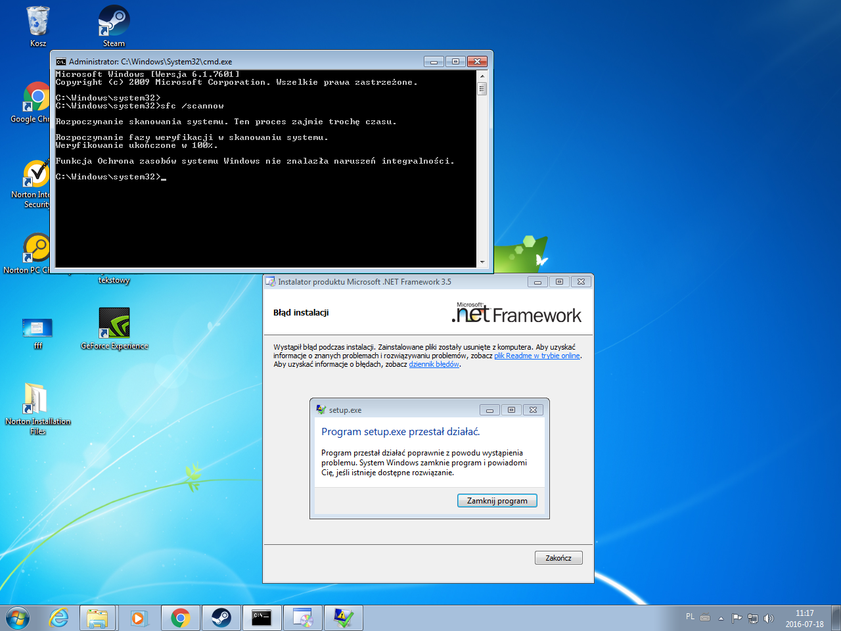Open the 'dziennik błędów' link

tap(434, 364)
